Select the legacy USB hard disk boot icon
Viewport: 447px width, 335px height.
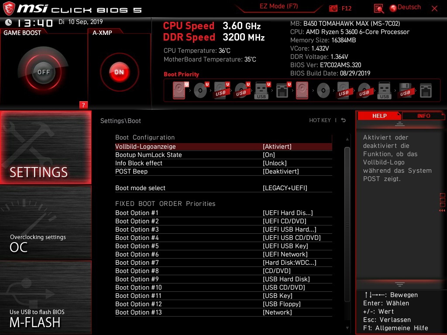(344, 90)
